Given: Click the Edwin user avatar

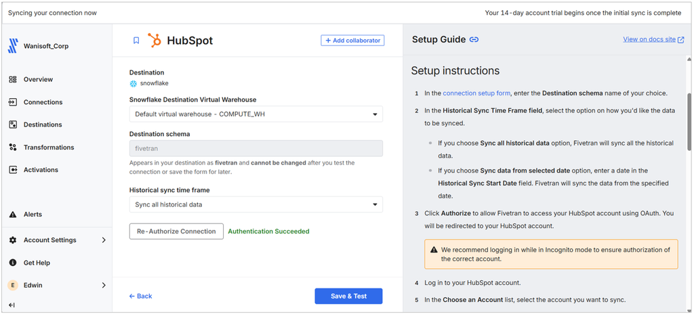Looking at the screenshot, I should coord(13,286).
